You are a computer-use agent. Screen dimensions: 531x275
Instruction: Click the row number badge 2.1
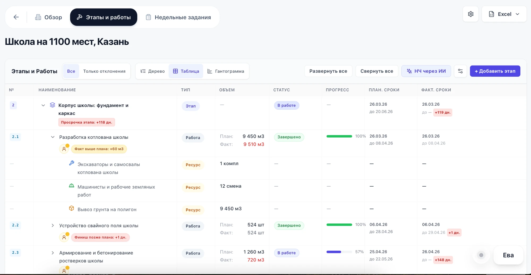(x=15, y=137)
